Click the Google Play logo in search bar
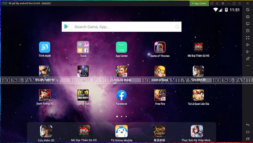 66,26
